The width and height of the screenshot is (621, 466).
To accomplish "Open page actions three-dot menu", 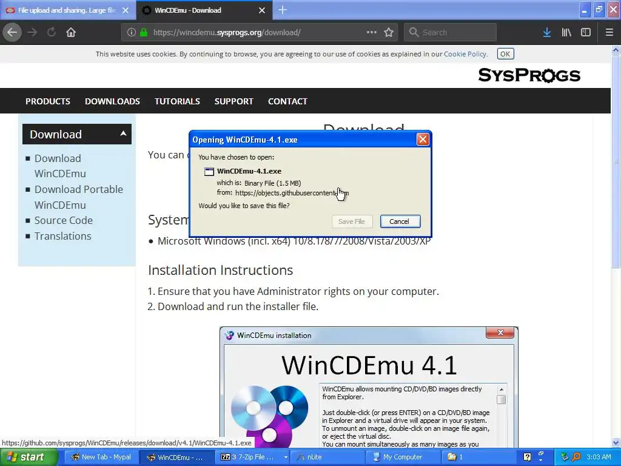I will coord(372,32).
